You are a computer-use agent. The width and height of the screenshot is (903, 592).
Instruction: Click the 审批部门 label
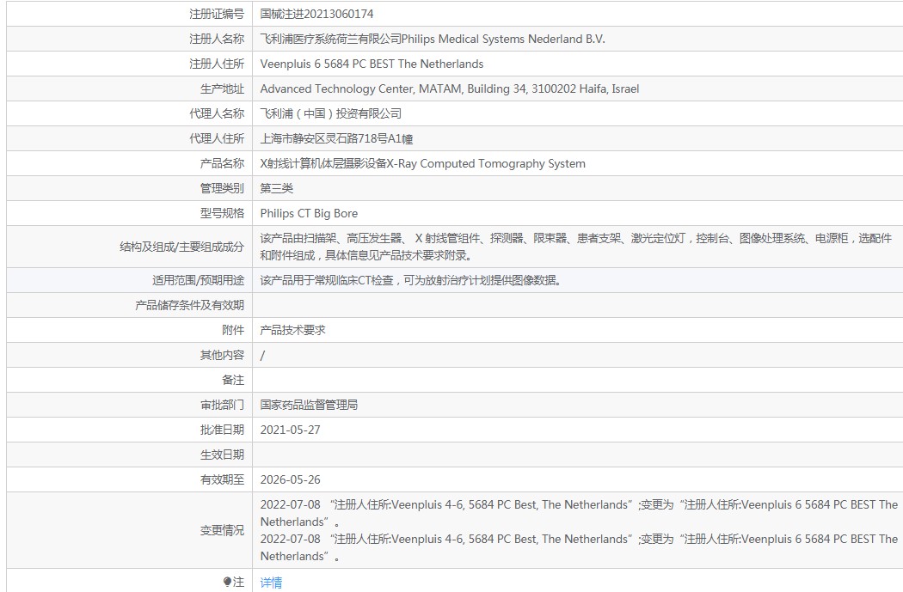pos(222,405)
